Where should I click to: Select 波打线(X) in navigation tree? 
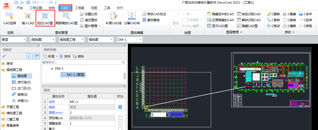21,82
